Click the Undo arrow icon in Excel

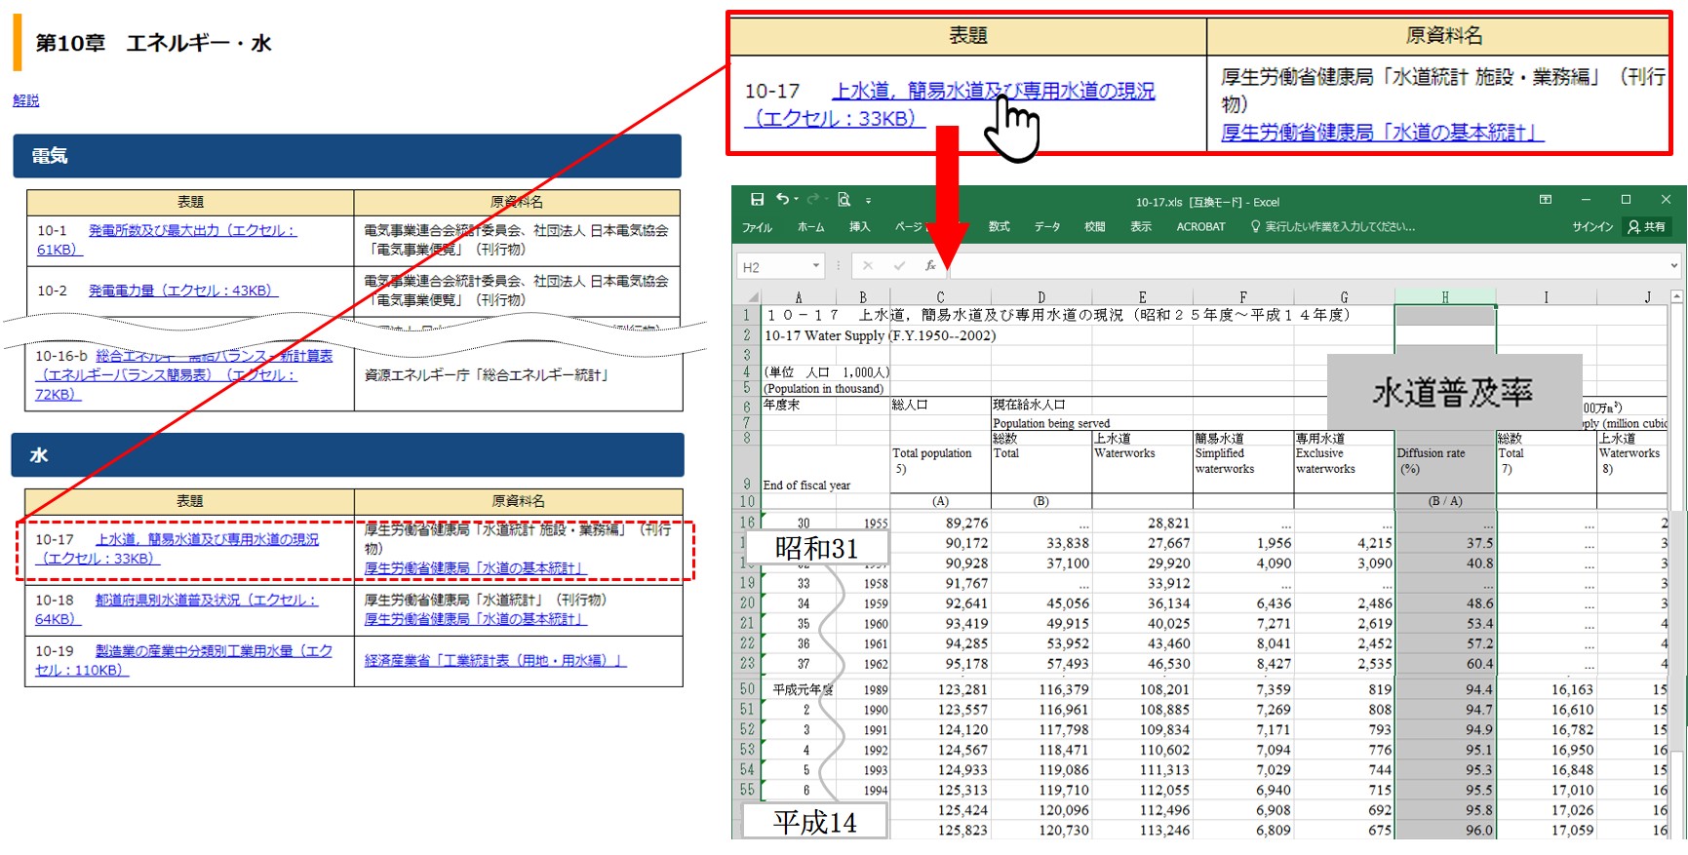(x=782, y=200)
